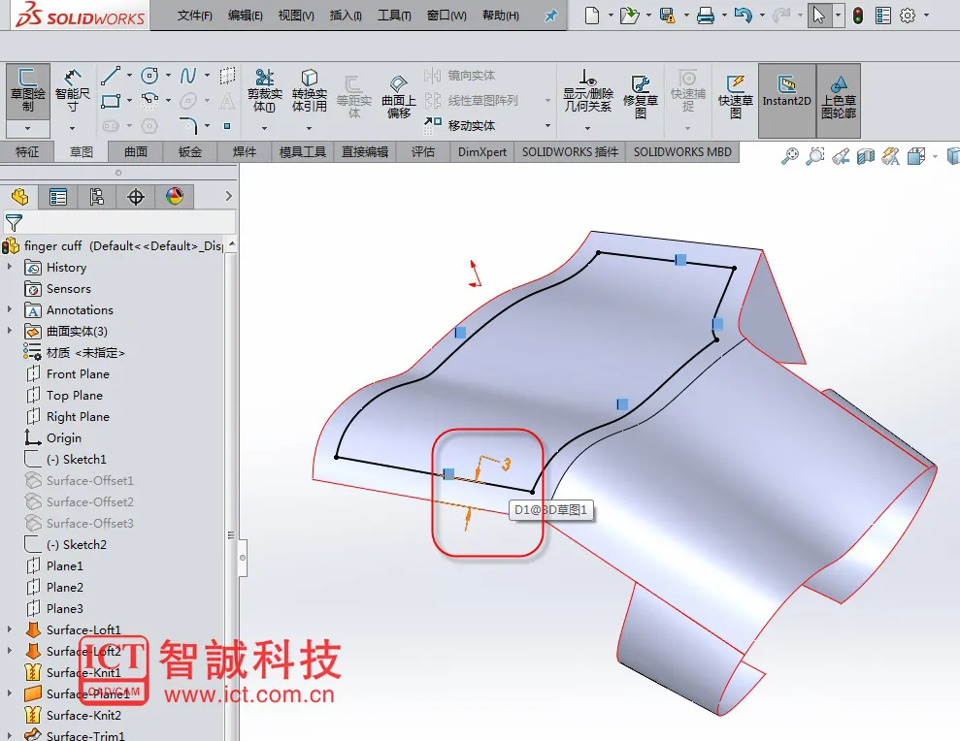The width and height of the screenshot is (960, 741).
Task: Toggle the Instant2D button
Action: tap(787, 101)
